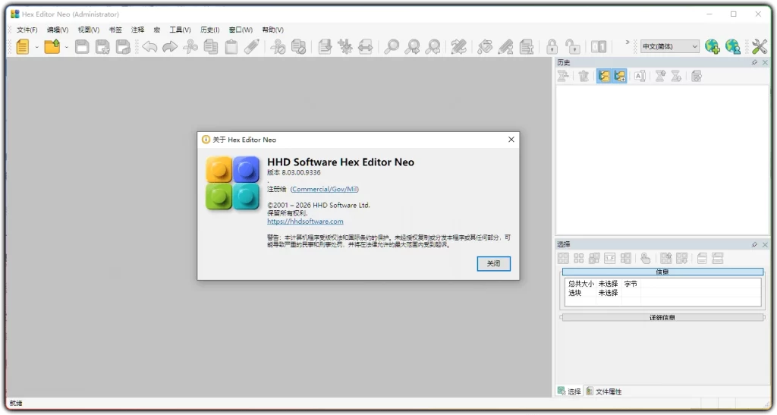Click the Copy pages icon

point(211,46)
